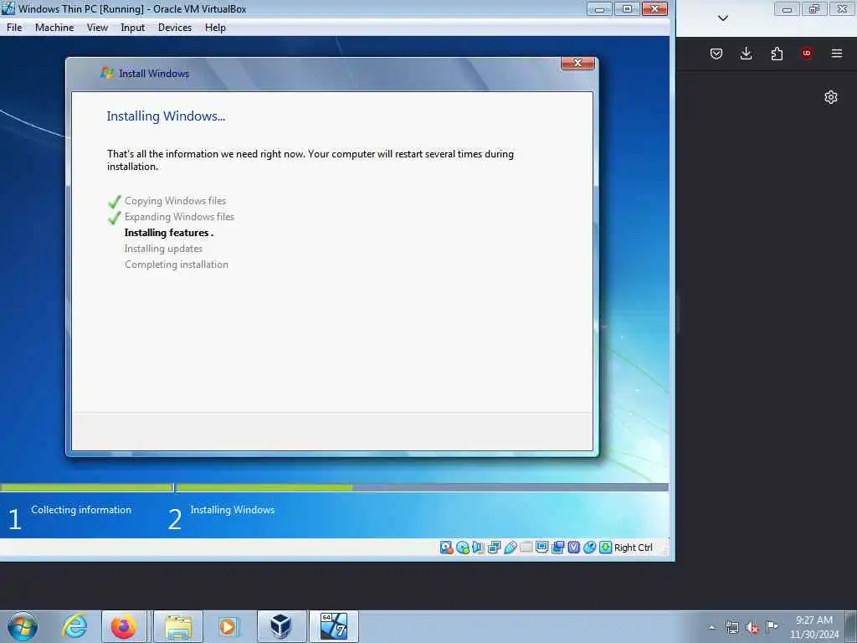
Task: Click the 'Copying Windows files' line
Action: click(175, 201)
